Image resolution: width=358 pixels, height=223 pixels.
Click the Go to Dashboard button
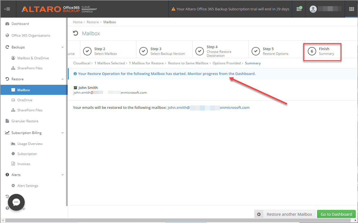[x=336, y=214]
